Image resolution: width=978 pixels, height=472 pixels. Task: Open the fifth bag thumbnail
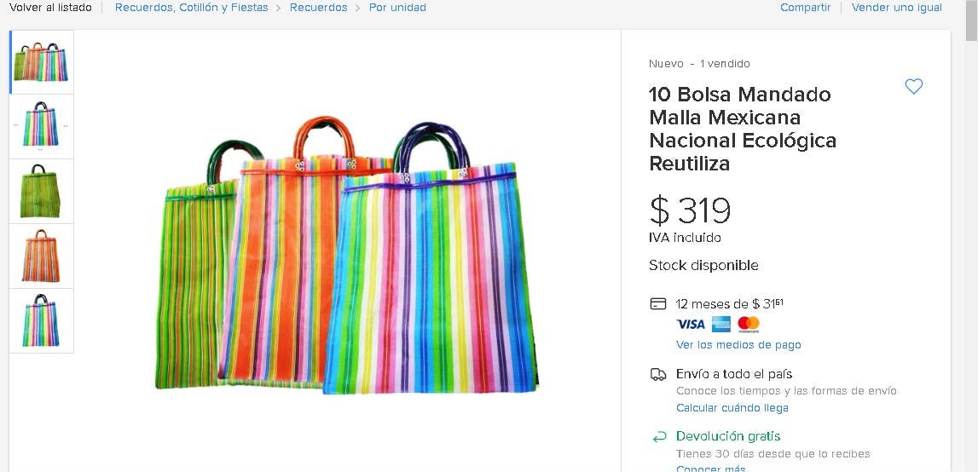(x=42, y=320)
